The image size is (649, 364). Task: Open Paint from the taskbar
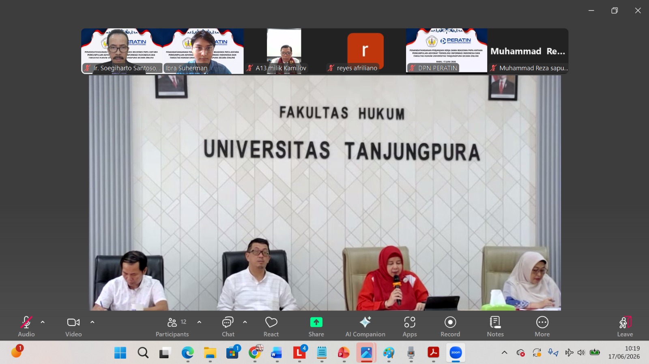point(389,353)
